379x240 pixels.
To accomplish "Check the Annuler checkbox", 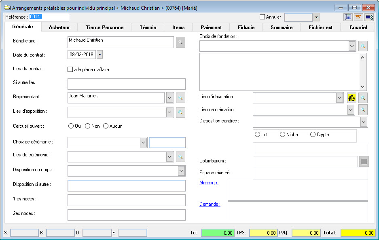I will [x=262, y=17].
